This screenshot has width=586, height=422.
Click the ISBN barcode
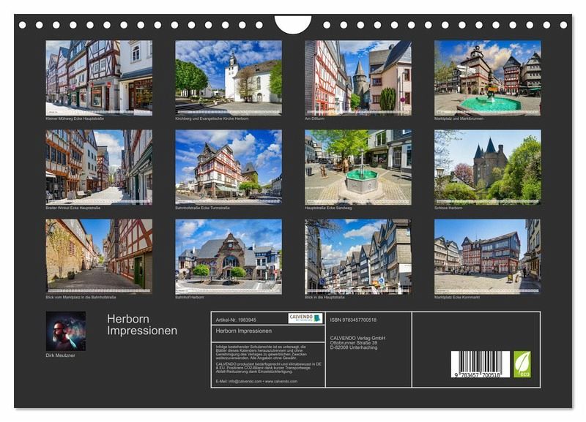coord(480,365)
